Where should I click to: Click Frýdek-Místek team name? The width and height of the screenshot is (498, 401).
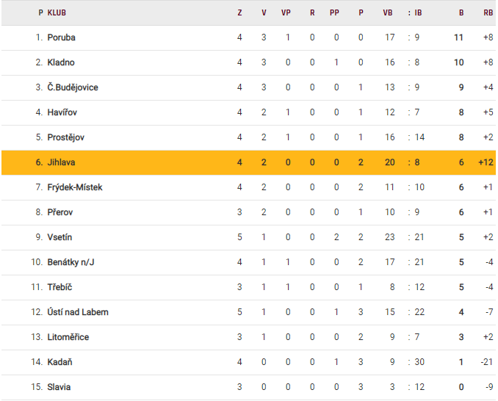pyautogui.click(x=75, y=187)
